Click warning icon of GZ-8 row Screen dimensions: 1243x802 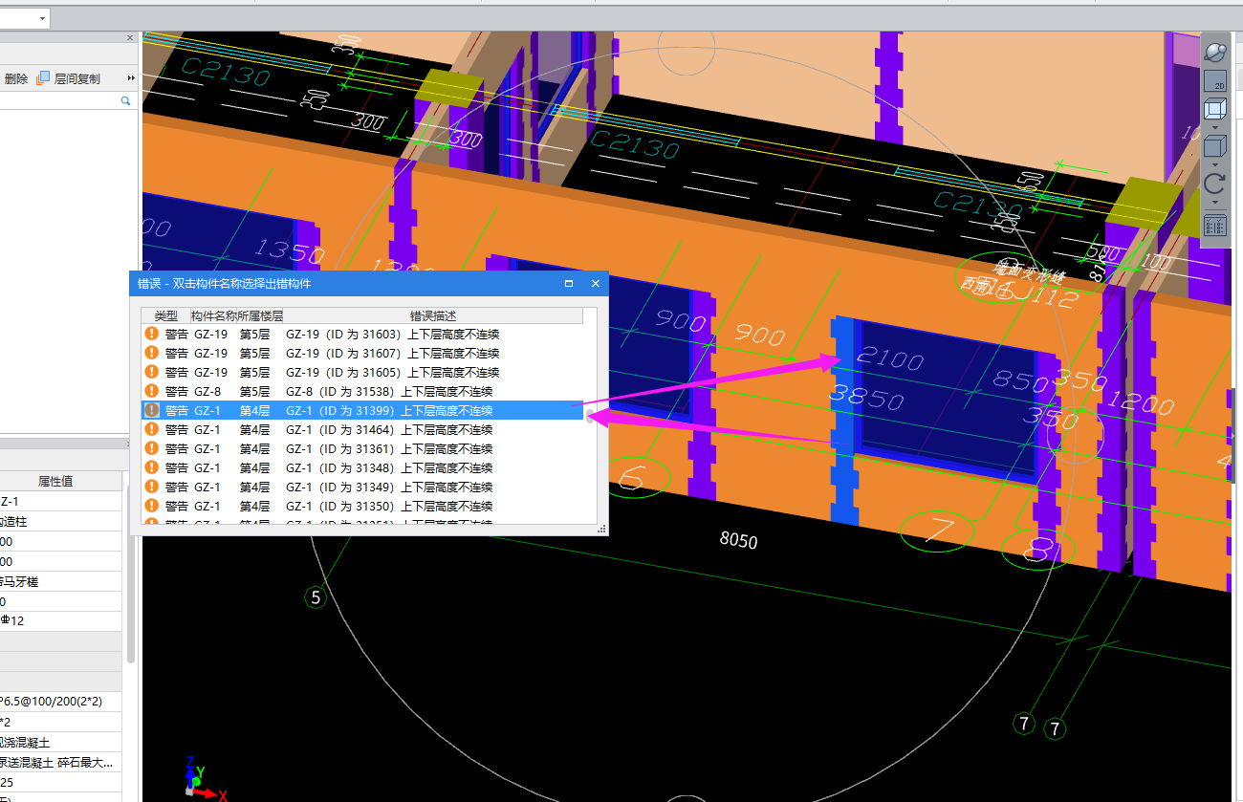tap(151, 392)
